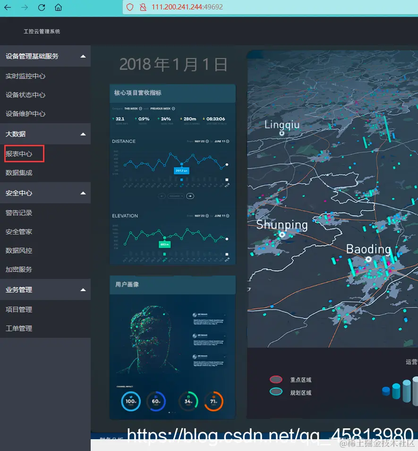Click the left arrow under the DISTANCE chart
418x451 pixels.
coord(162,196)
